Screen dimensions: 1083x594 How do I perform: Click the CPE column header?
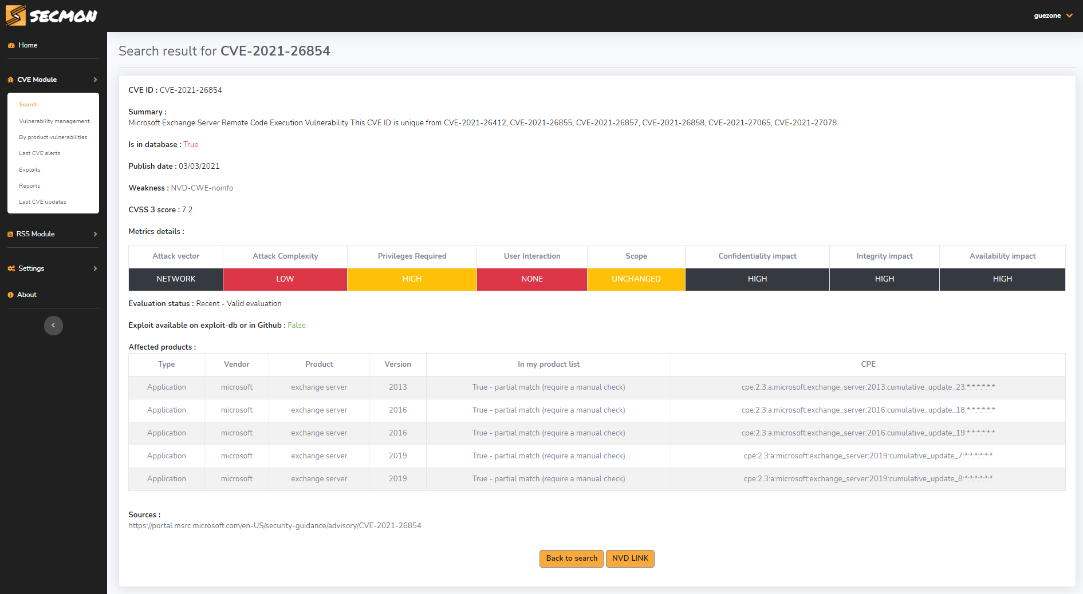click(x=868, y=365)
